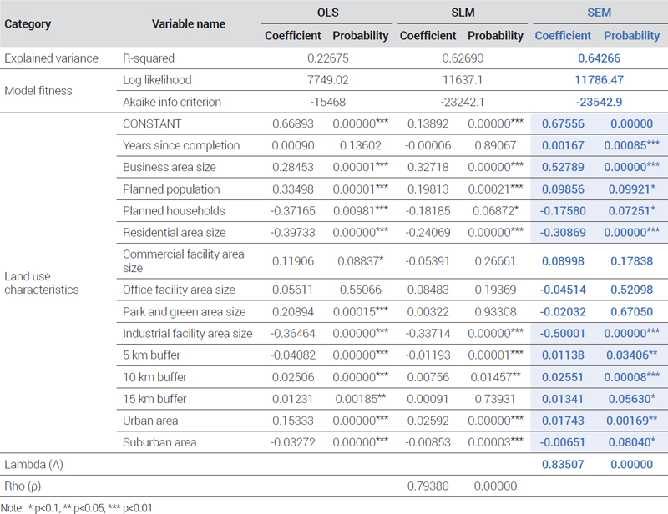Click the 15 km buffer label
668x514 pixels.
(x=154, y=399)
